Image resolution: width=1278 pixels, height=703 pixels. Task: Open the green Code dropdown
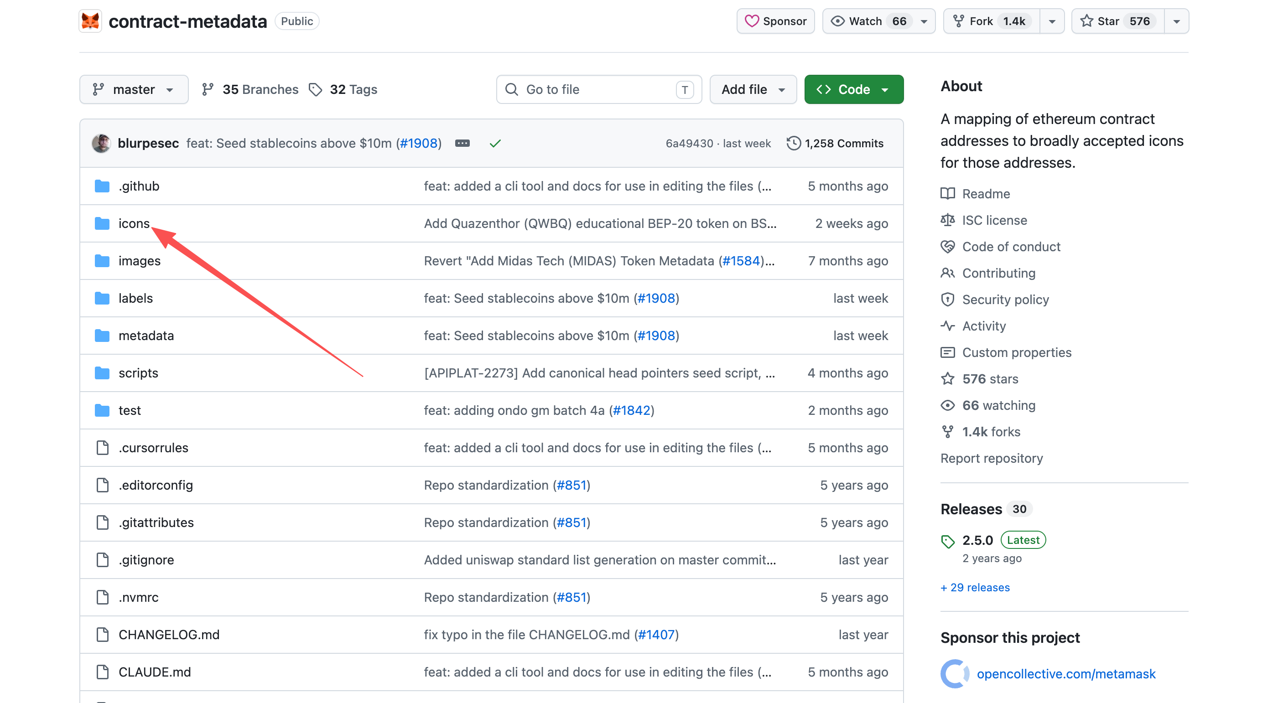[x=854, y=89]
